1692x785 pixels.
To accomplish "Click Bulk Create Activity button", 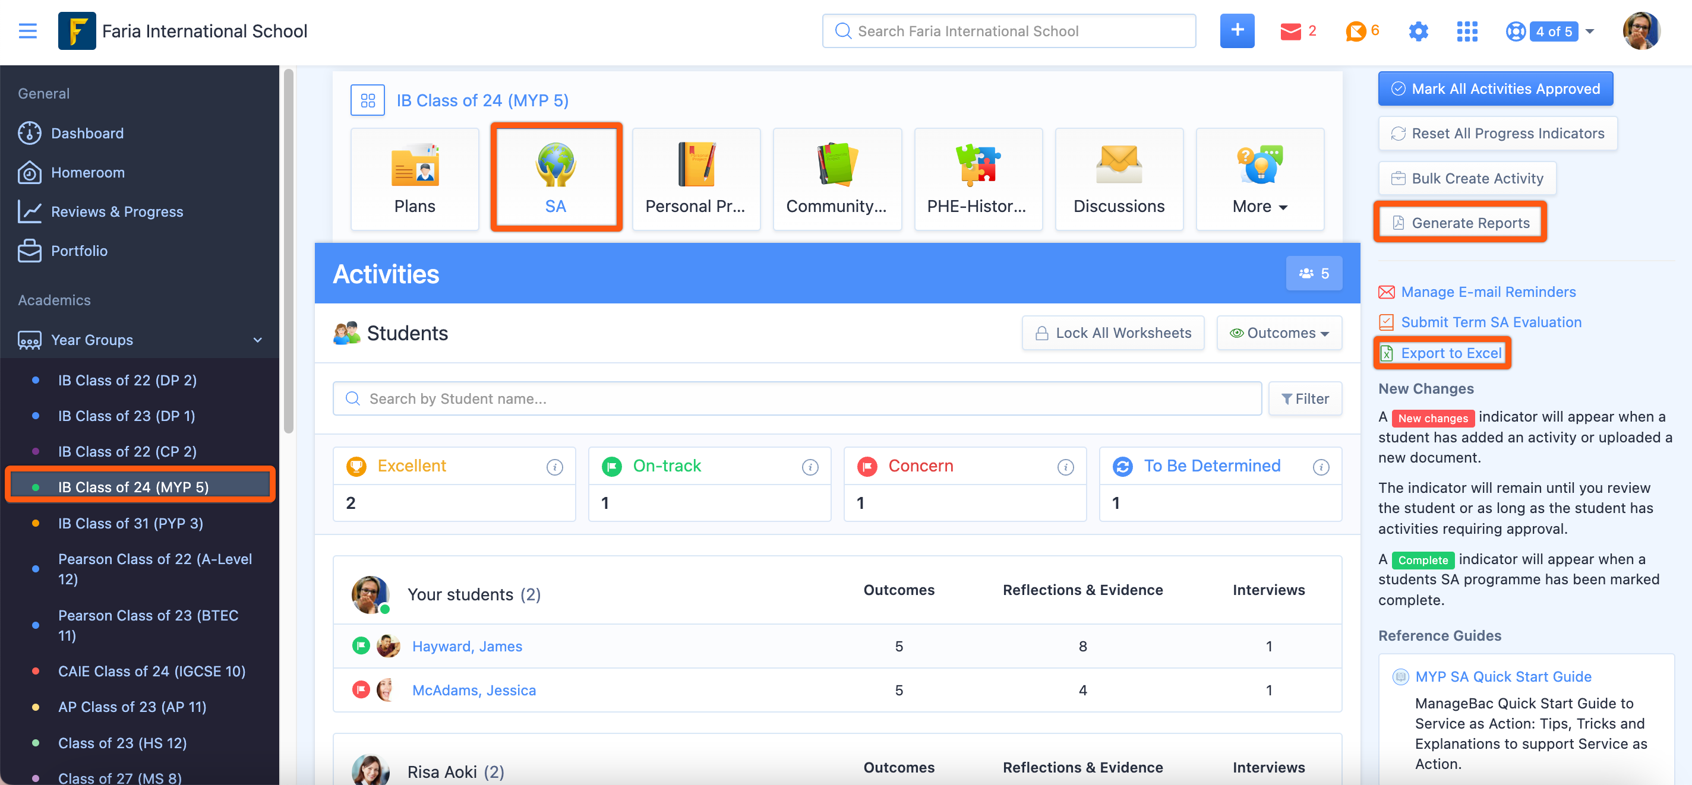I will click(x=1467, y=179).
